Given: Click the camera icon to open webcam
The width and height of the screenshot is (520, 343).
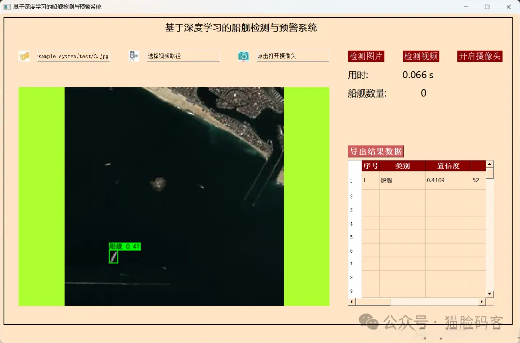Looking at the screenshot, I should pyautogui.click(x=244, y=56).
